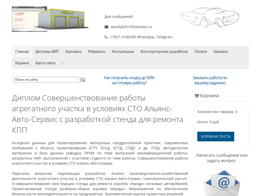Image resolution: width=261 pixels, height=196 pixels.
Task: Click the shopping cart icon near Корзина heading
Action: [197, 96]
